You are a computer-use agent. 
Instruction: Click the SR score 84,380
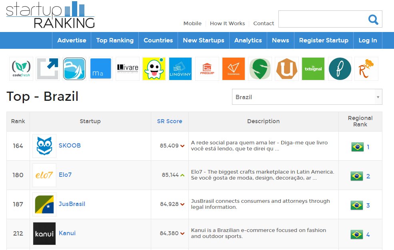click(x=169, y=233)
